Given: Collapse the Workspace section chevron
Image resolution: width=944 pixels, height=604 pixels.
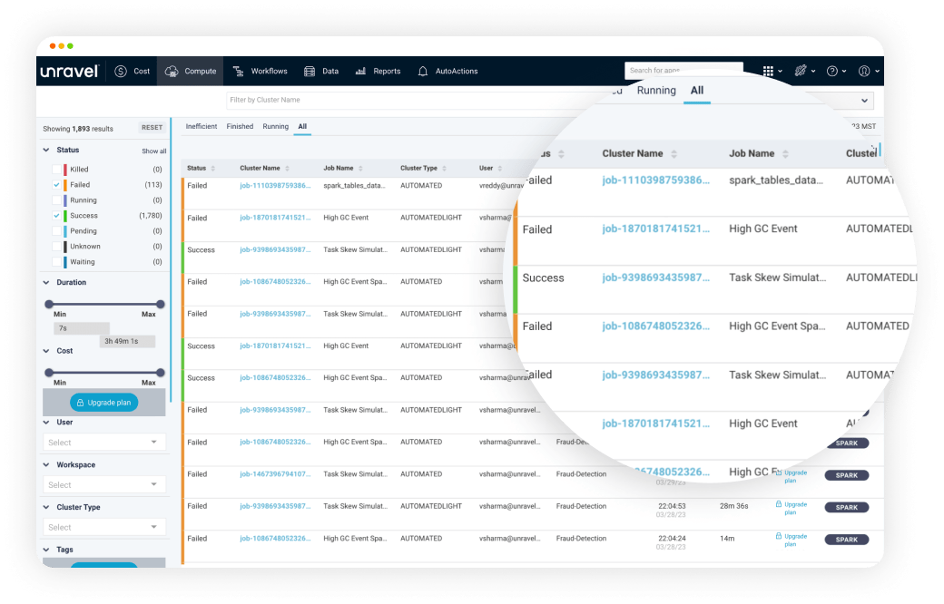Looking at the screenshot, I should click(46, 464).
